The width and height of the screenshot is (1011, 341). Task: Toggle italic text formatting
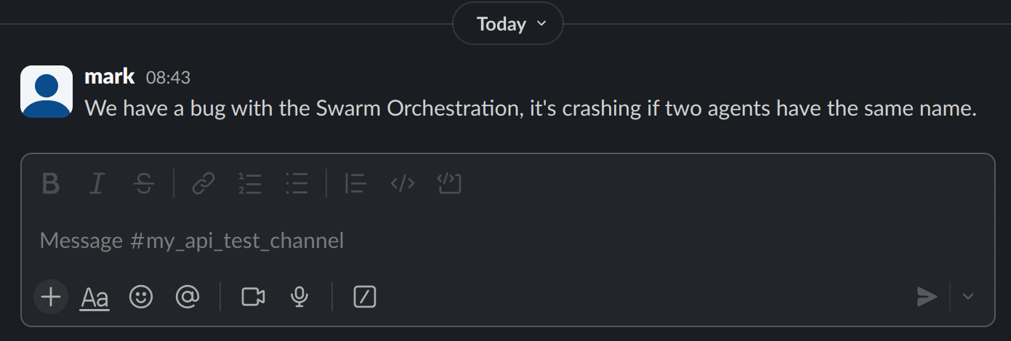(96, 184)
